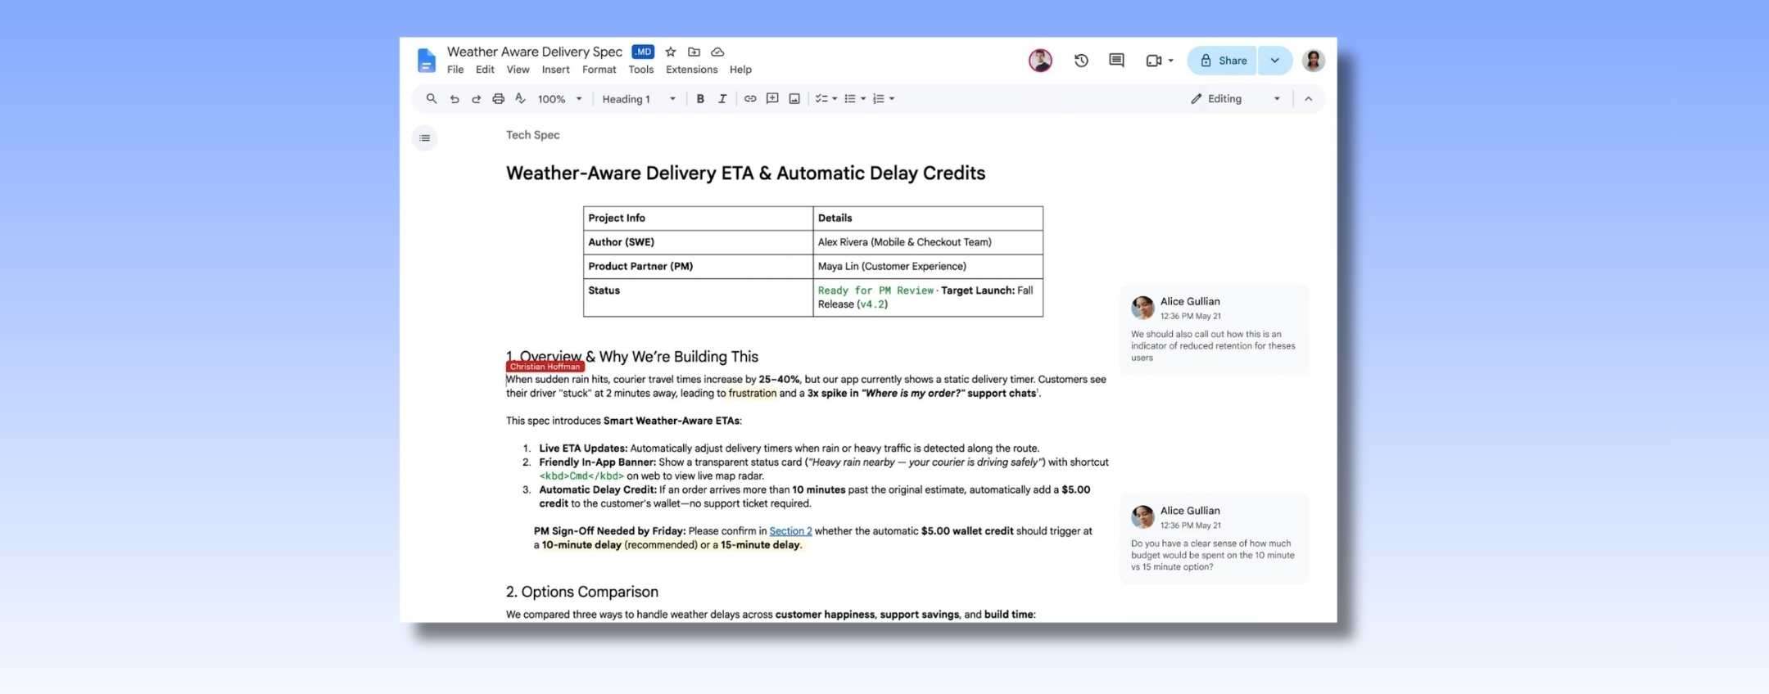Expand the share options arrow
The width and height of the screenshot is (1769, 694).
click(x=1274, y=61)
